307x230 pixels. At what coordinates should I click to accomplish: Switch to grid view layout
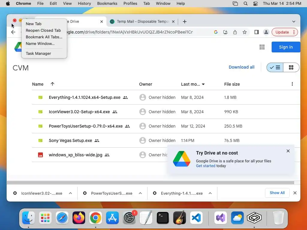click(x=291, y=67)
